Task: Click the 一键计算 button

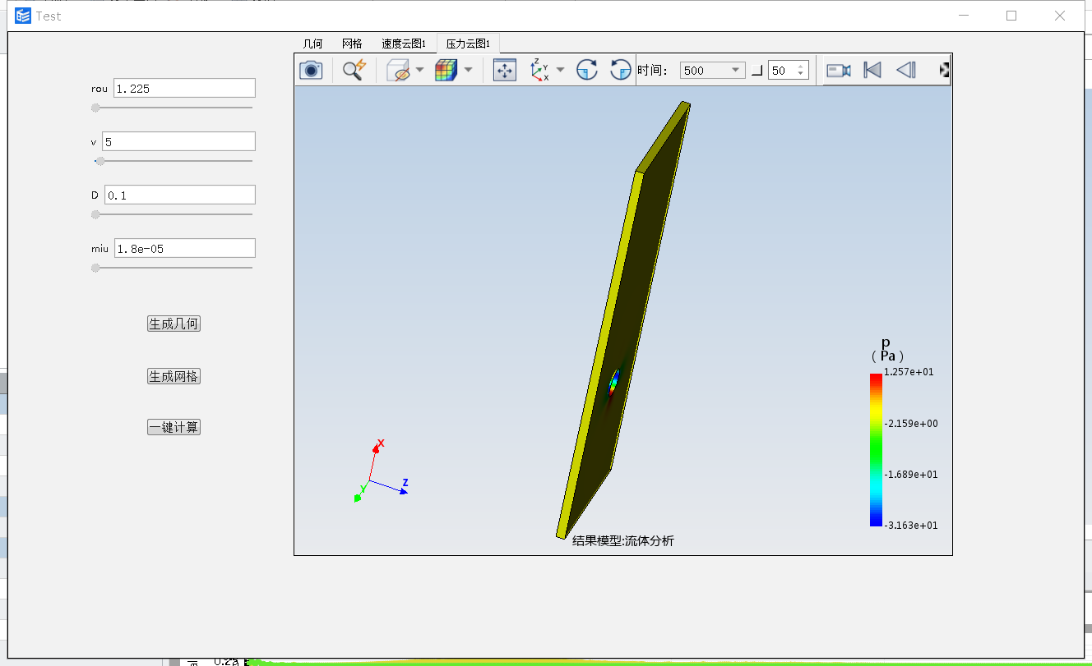Action: point(174,427)
